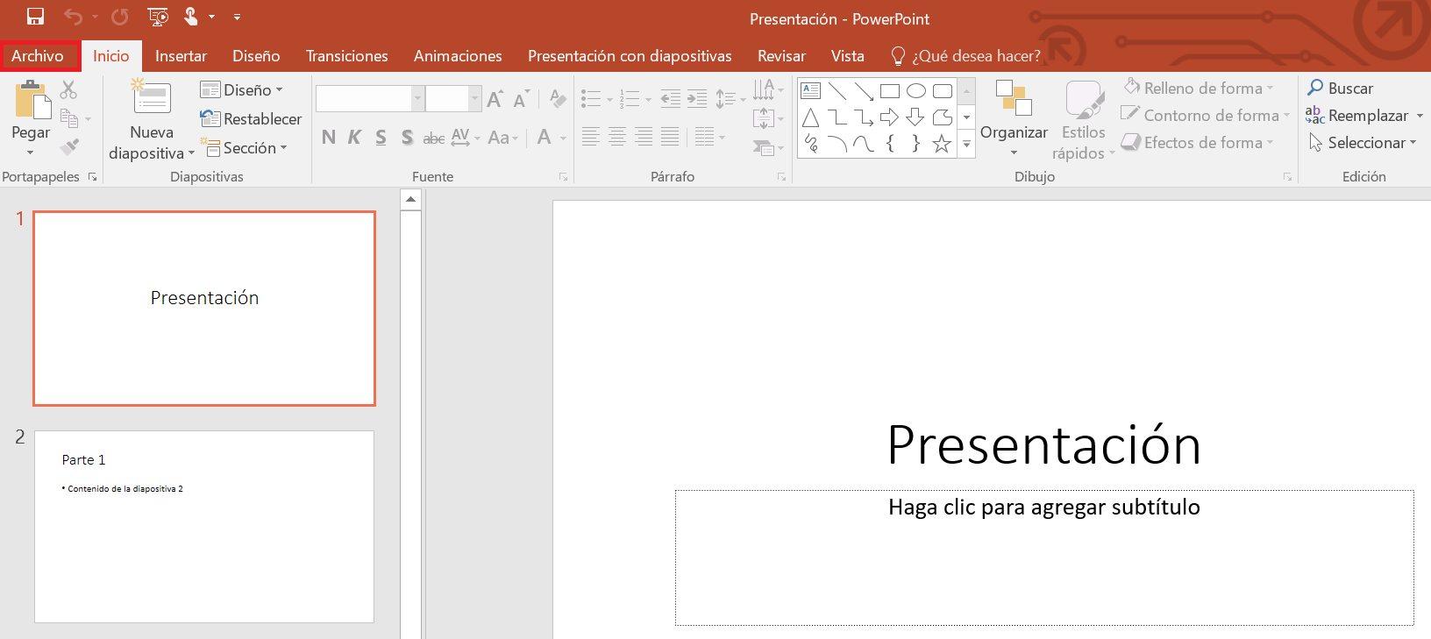Open character spacing AV dropdown

(466, 137)
